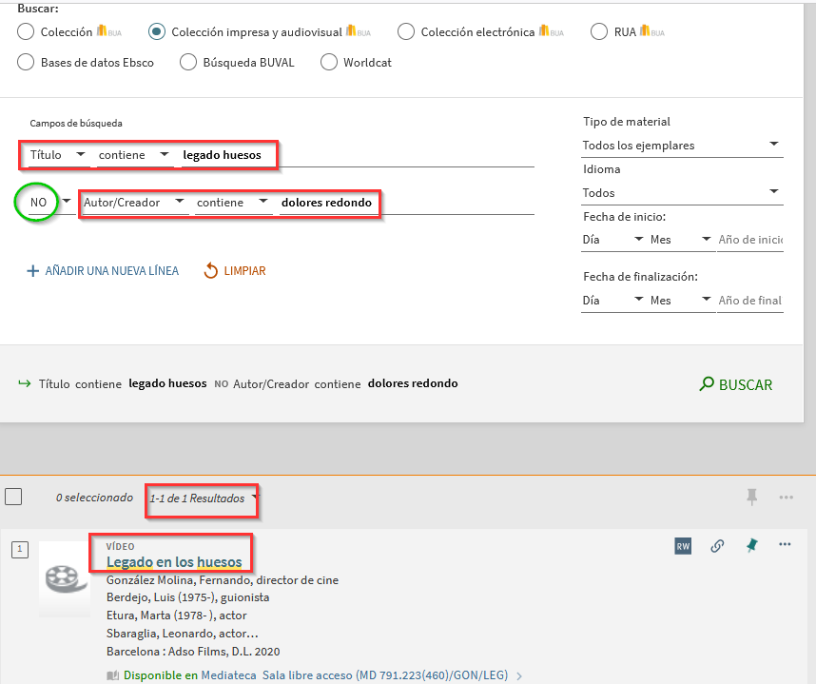Click the circular arrow Limpiar icon
816x684 pixels.
tap(211, 271)
